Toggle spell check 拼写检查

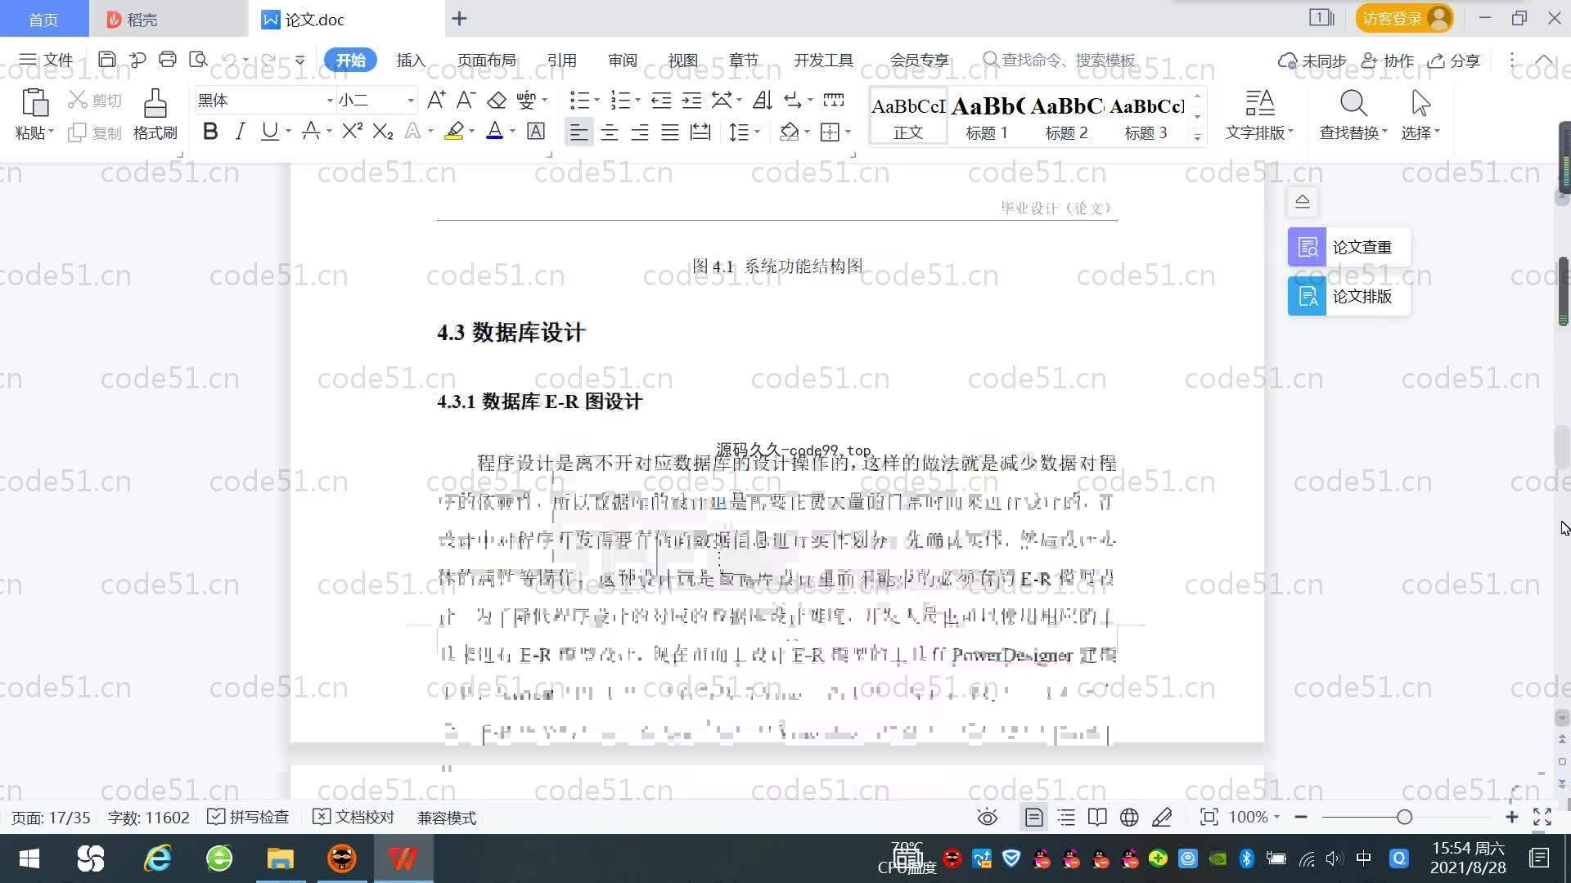pos(248,817)
